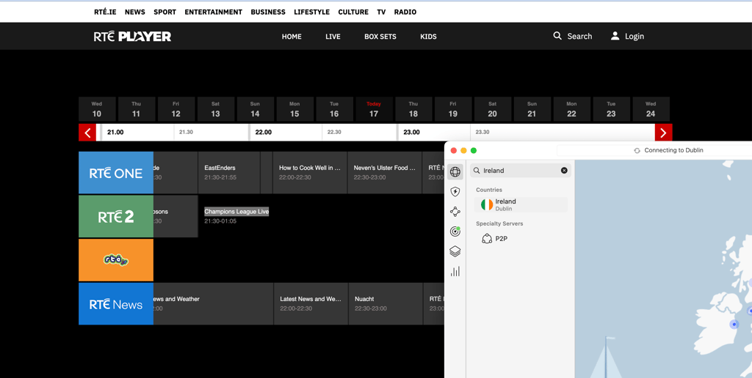Open NEWS in the top navigation

[x=135, y=12]
